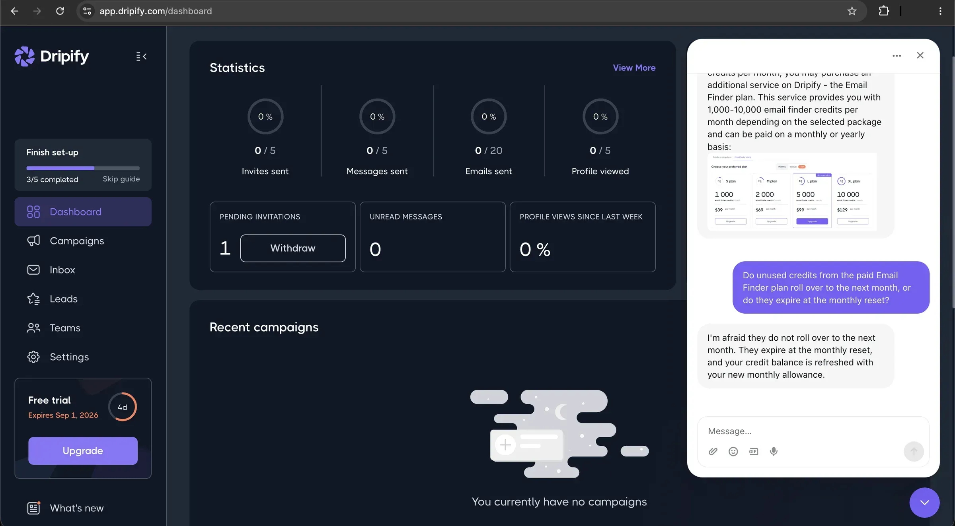This screenshot has height=526, width=955.
Task: Open the GIF picker in chat
Action: pyautogui.click(x=753, y=451)
